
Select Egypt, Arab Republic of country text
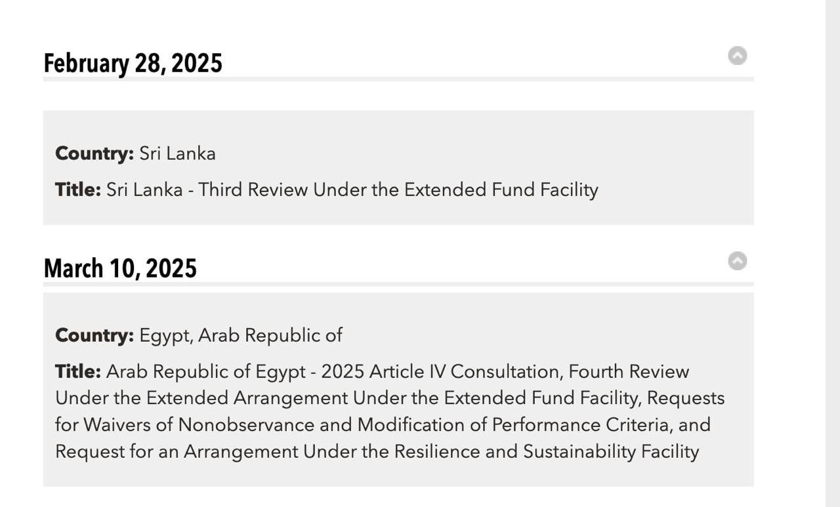240,335
